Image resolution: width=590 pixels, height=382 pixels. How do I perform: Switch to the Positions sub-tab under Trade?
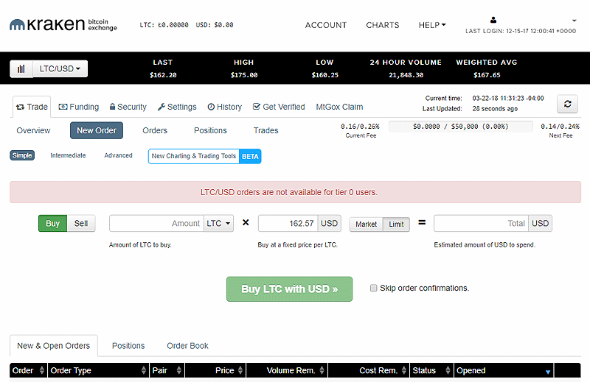[210, 130]
